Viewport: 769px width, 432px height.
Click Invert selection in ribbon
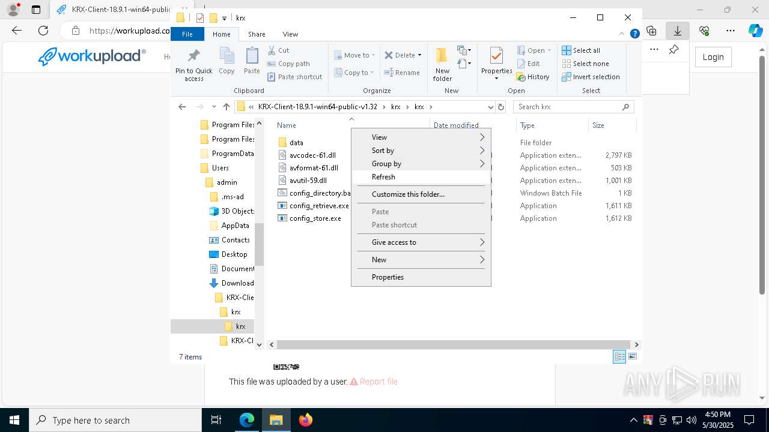[591, 77]
